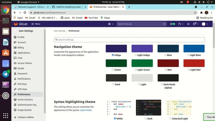215x121 pixels.
Task: Select the Red navigation theme radio
Action: click(166, 70)
